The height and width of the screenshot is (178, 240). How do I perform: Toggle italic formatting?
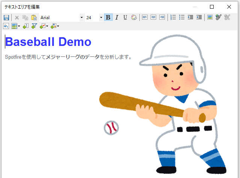pyautogui.click(x=117, y=17)
